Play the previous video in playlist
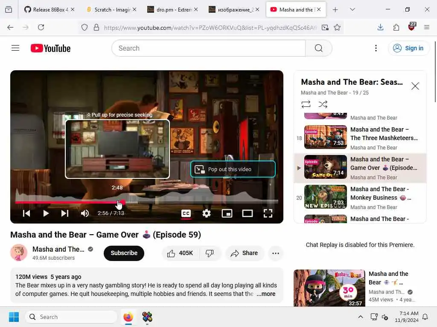437x327 pixels. (26, 213)
